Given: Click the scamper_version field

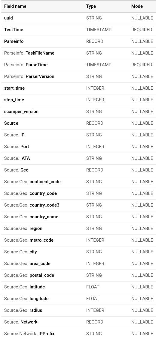Looking at the screenshot, I should [x=21, y=111].
